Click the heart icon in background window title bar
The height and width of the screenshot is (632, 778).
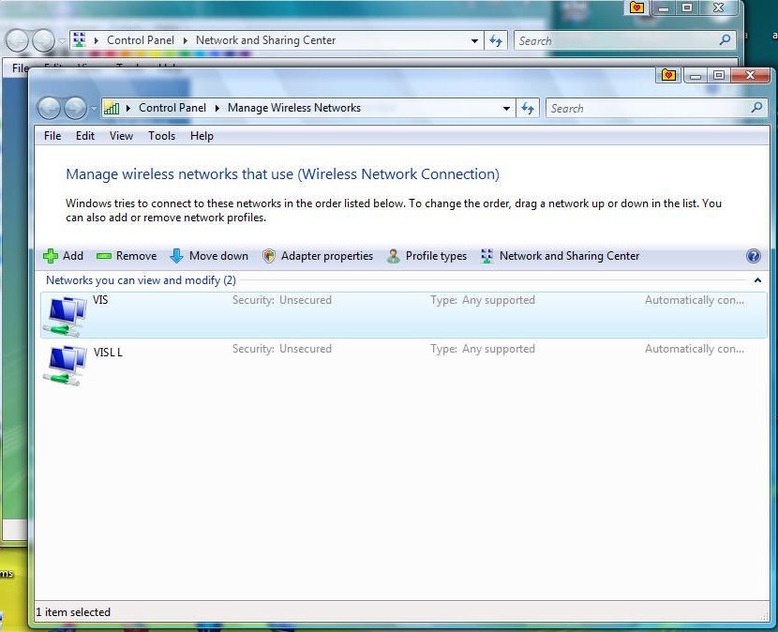(x=636, y=8)
